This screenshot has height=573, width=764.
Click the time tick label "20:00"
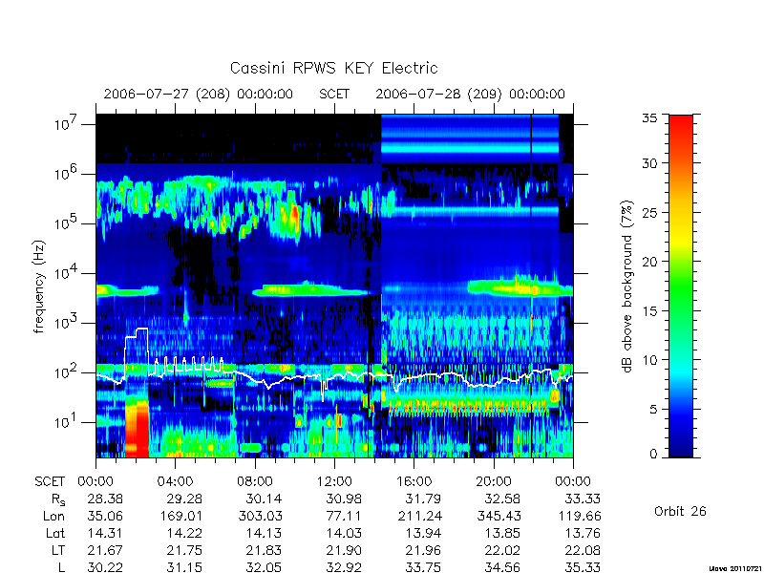click(494, 481)
